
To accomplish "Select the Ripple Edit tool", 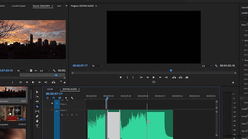I will 37,101.
